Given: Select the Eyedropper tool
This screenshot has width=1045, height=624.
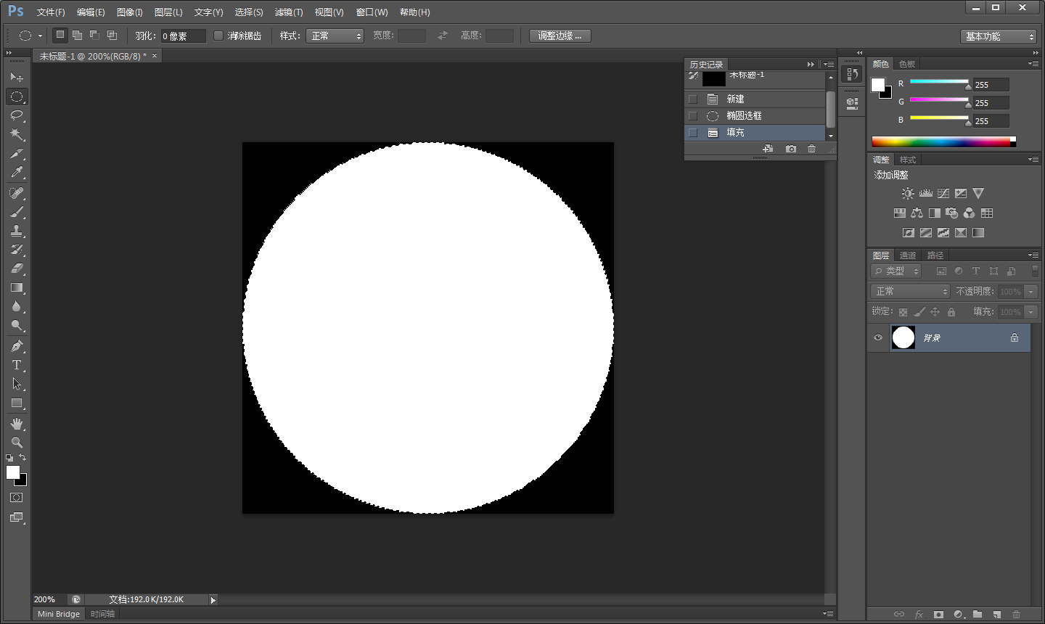Looking at the screenshot, I should 17,172.
